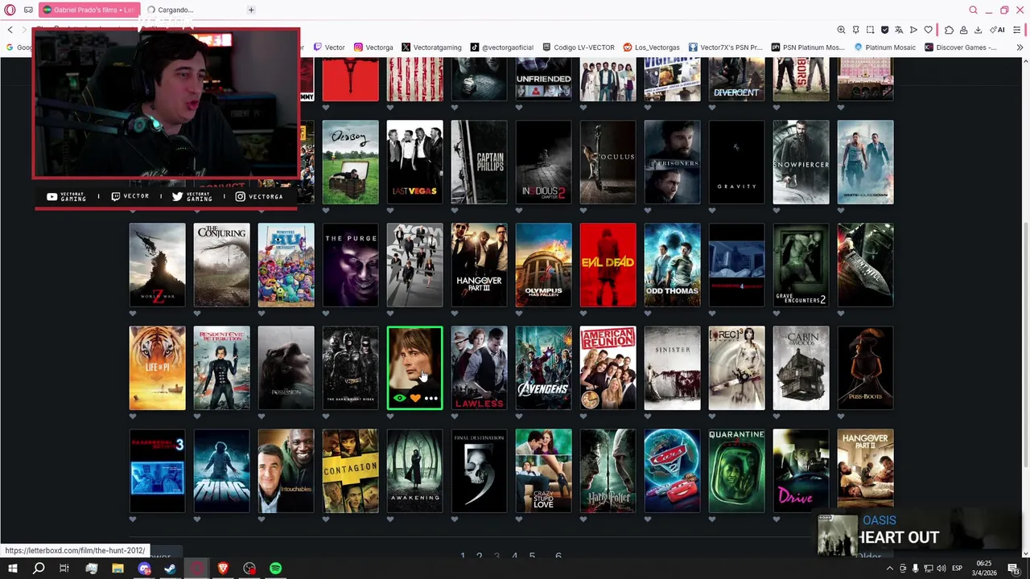Toggle the like heart on The Hunt poster
Viewport: 1030px width, 579px height.
click(415, 398)
